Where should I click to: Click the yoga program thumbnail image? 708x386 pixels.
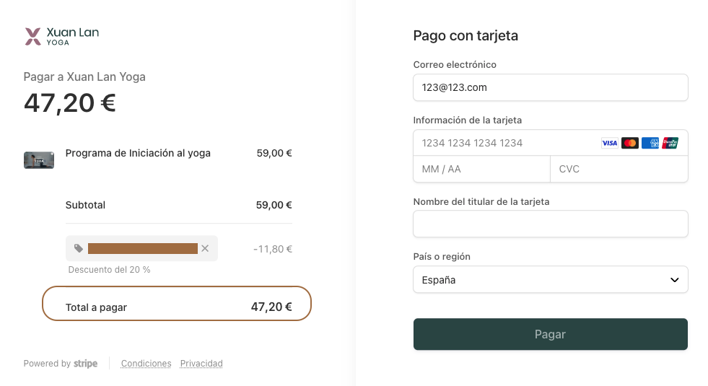[x=39, y=160]
